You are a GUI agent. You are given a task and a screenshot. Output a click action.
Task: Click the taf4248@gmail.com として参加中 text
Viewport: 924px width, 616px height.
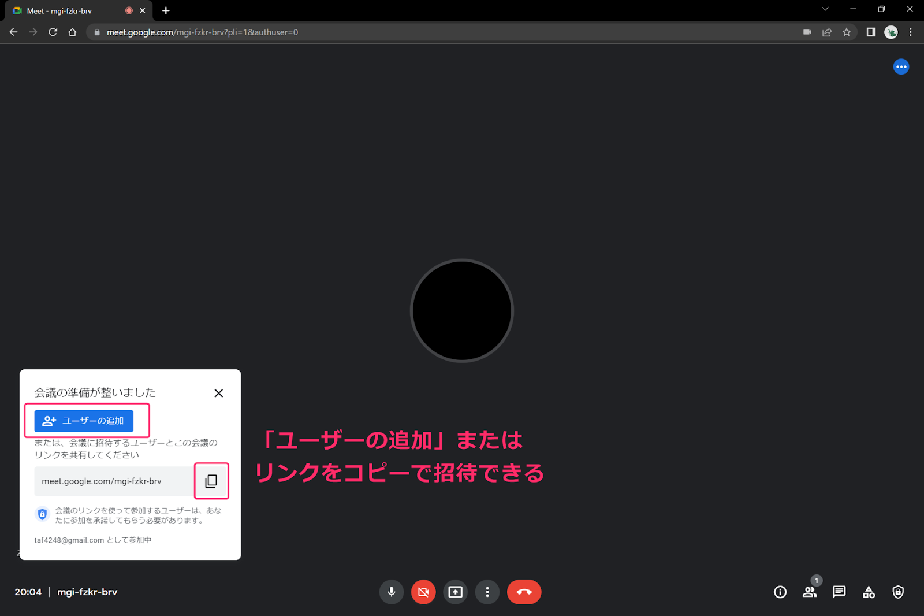pos(93,540)
